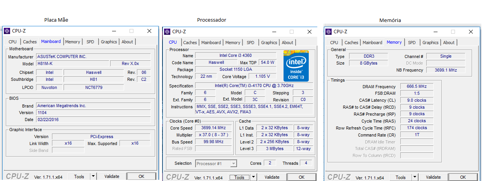Click OK button in Mainboard window
Screen dimensions: 486x181
(x=142, y=176)
